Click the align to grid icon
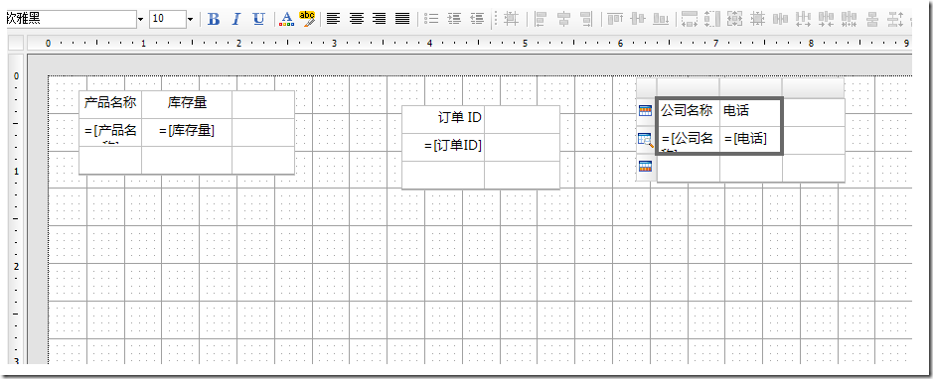The width and height of the screenshot is (933, 379). click(x=511, y=19)
